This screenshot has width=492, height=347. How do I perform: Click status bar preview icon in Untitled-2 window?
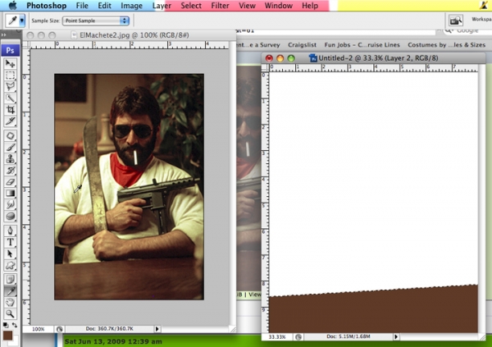point(298,336)
